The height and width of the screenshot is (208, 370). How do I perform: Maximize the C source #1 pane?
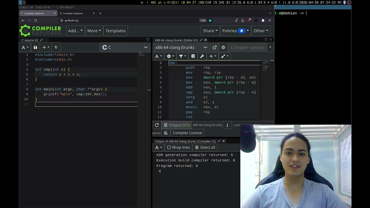coord(148,40)
